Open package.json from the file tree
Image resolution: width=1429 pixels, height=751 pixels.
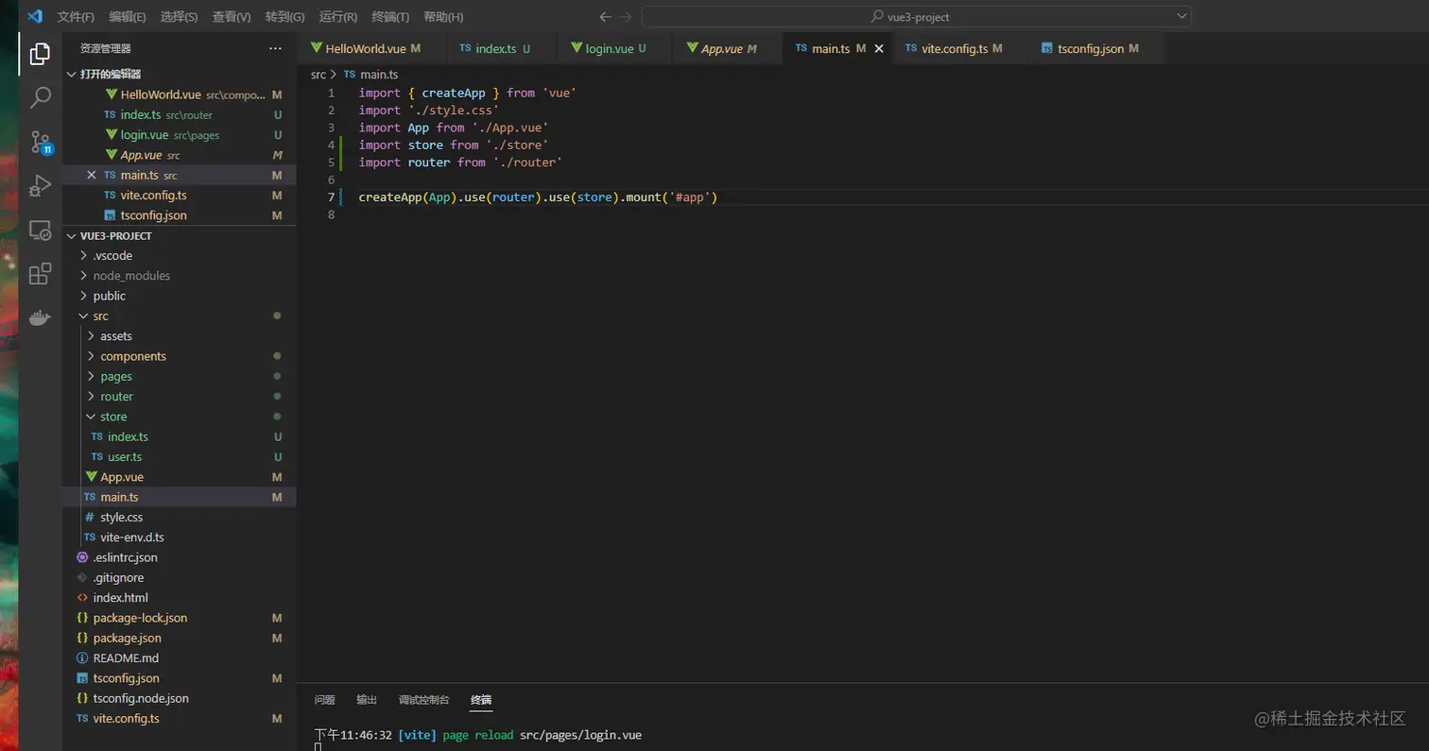pos(127,639)
